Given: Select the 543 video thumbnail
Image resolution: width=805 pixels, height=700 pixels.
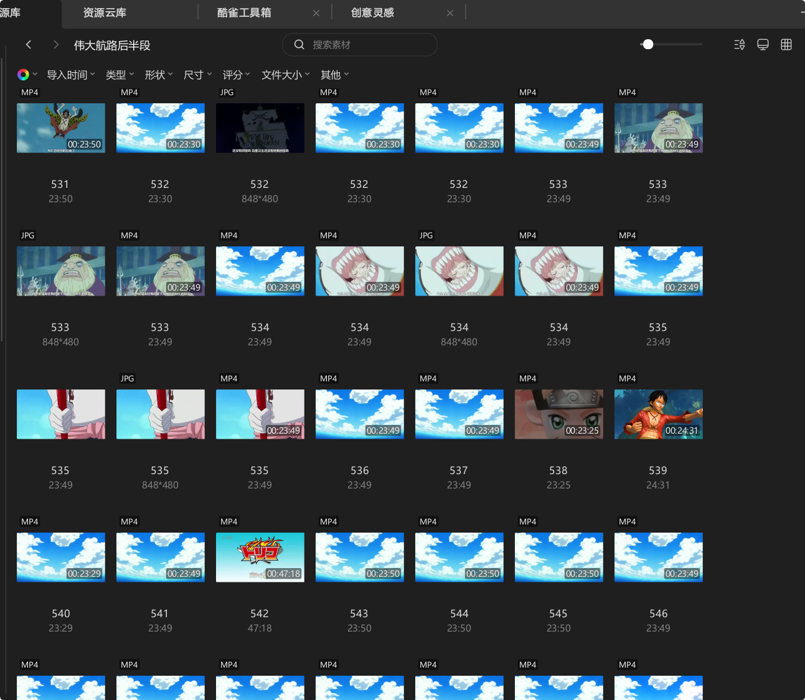Looking at the screenshot, I should coord(360,558).
